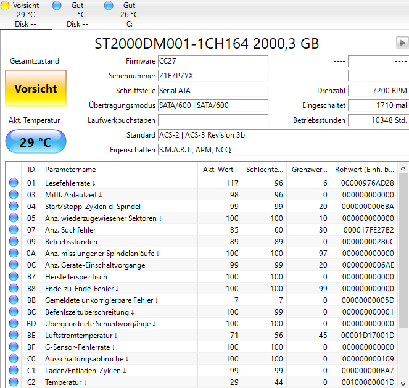Click the Rohwert column header
Screen dimensions: 409x388
(364, 170)
